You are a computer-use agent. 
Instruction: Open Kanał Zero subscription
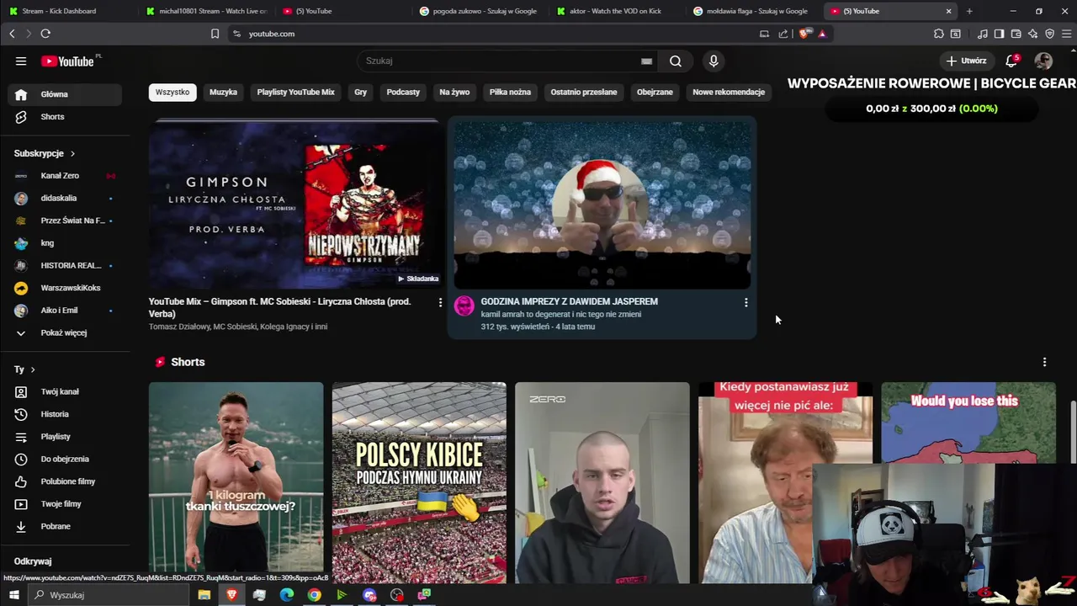[x=64, y=176]
